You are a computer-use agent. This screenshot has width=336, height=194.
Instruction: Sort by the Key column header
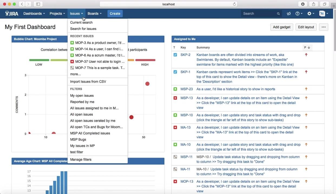pos(183,47)
